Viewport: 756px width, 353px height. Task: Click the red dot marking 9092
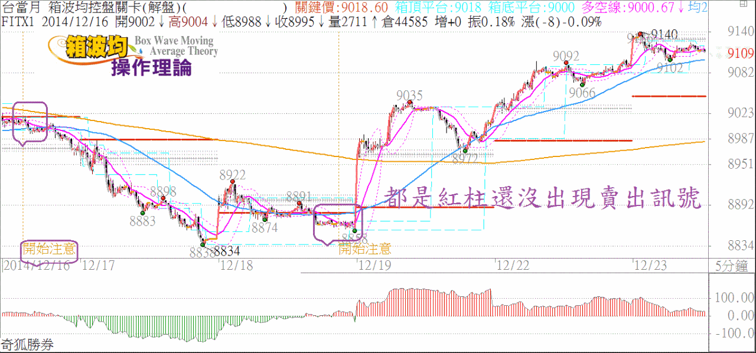tap(566, 63)
